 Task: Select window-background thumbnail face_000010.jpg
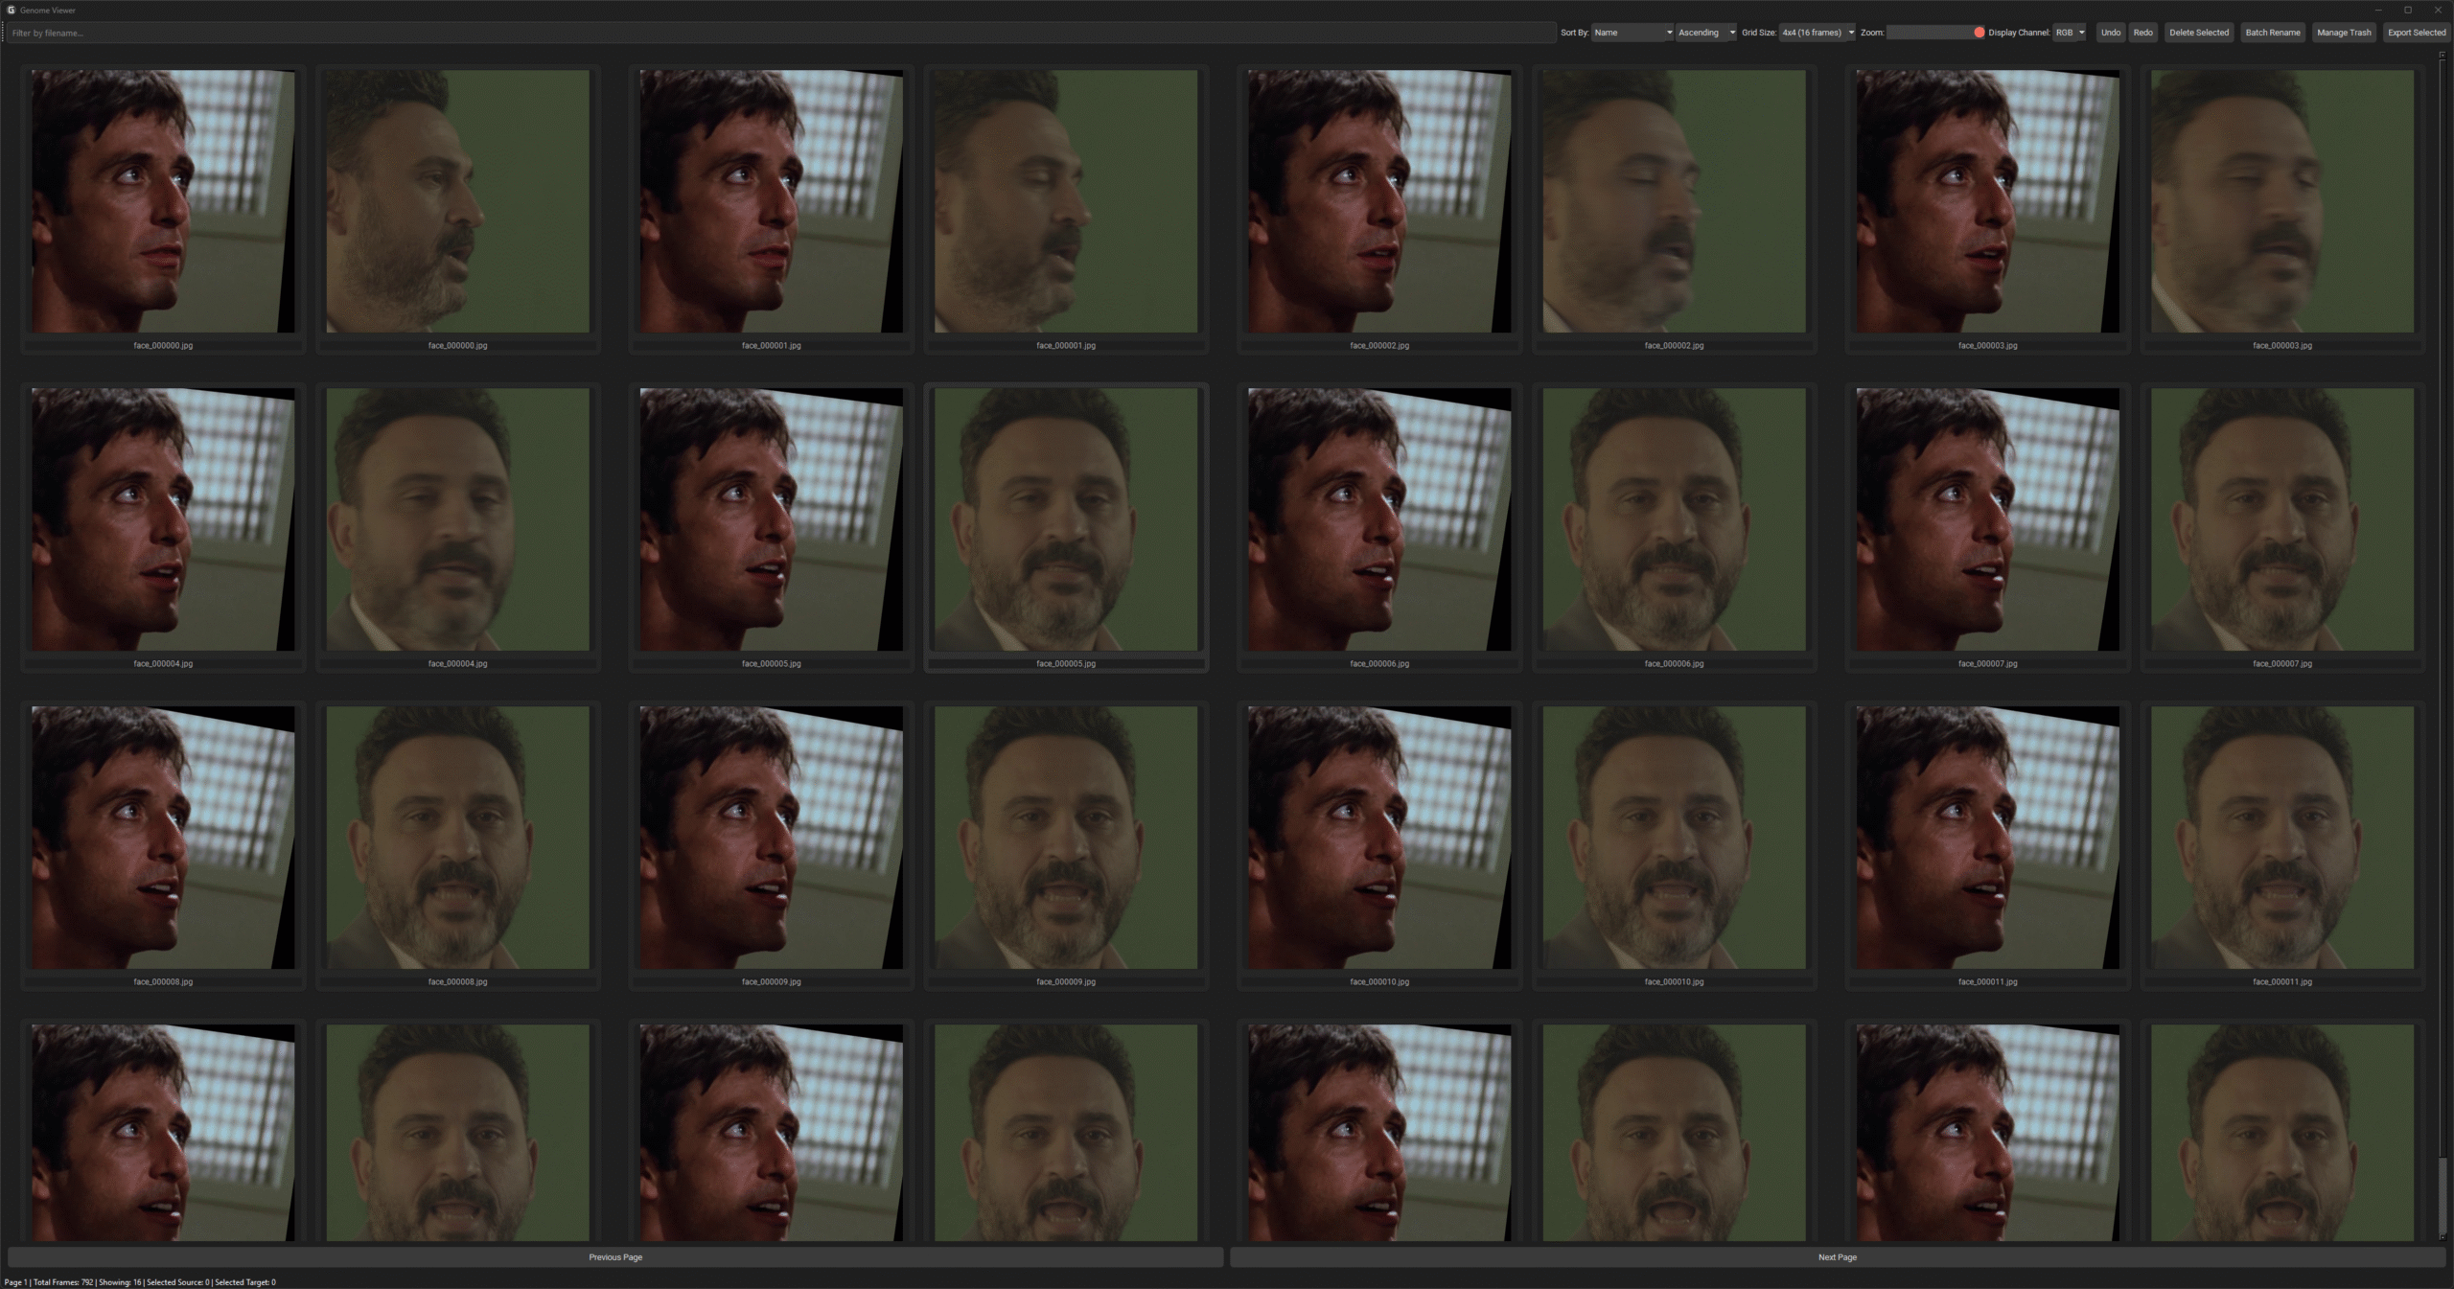(1379, 838)
